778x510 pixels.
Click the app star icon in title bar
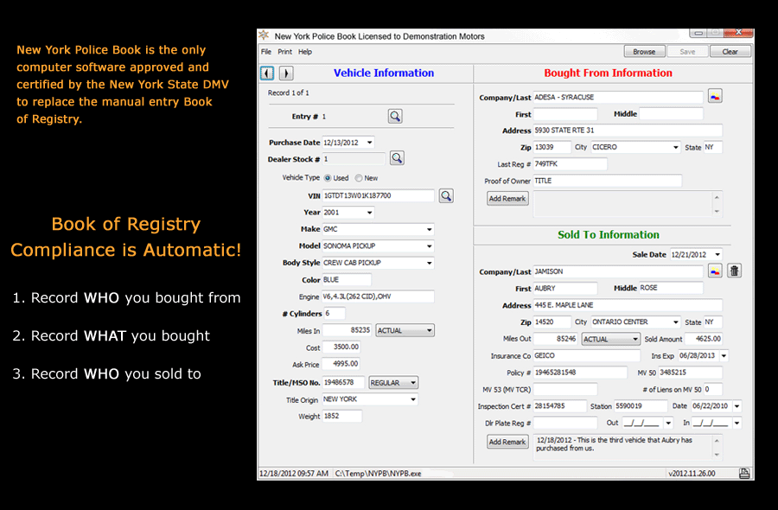pos(264,35)
